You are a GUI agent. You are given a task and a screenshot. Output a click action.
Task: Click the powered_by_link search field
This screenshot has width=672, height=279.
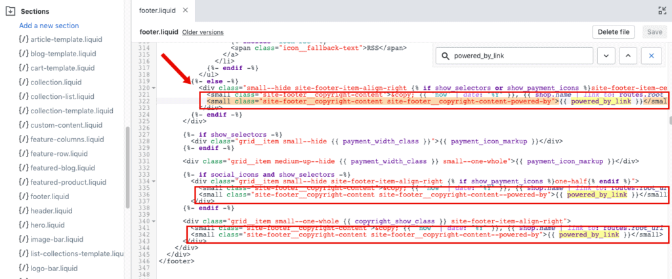point(514,56)
